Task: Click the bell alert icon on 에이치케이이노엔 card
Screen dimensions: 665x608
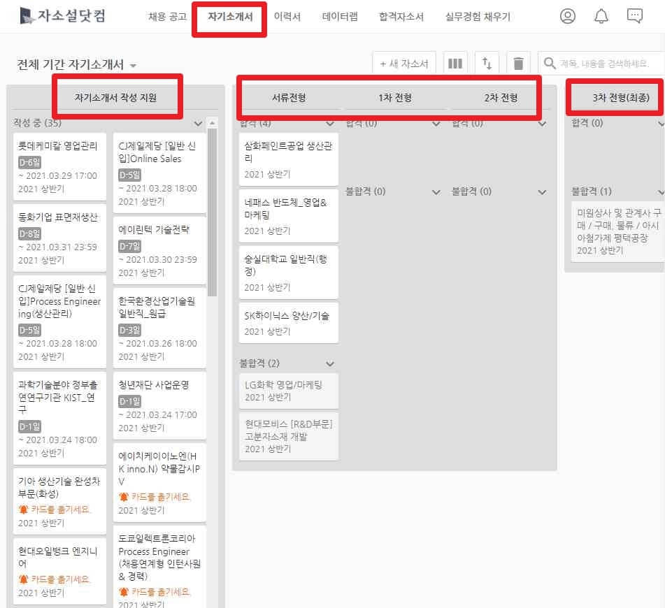Action: [x=123, y=496]
